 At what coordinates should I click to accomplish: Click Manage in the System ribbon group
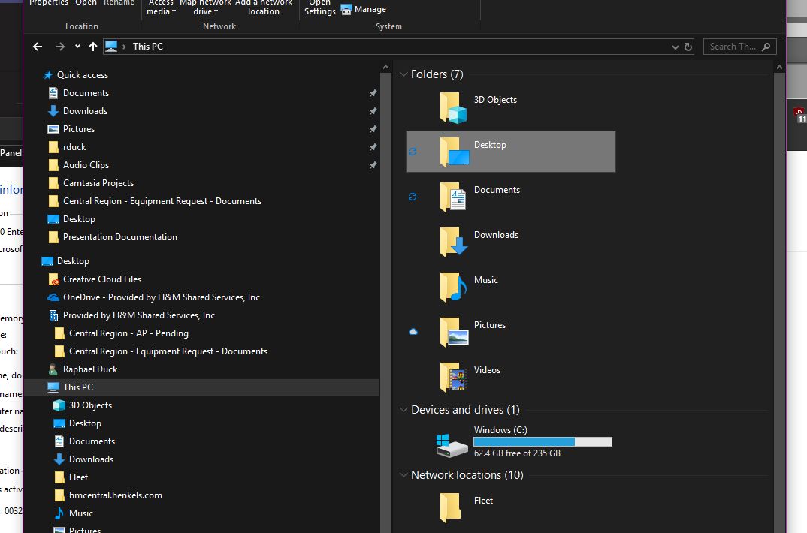coord(364,9)
